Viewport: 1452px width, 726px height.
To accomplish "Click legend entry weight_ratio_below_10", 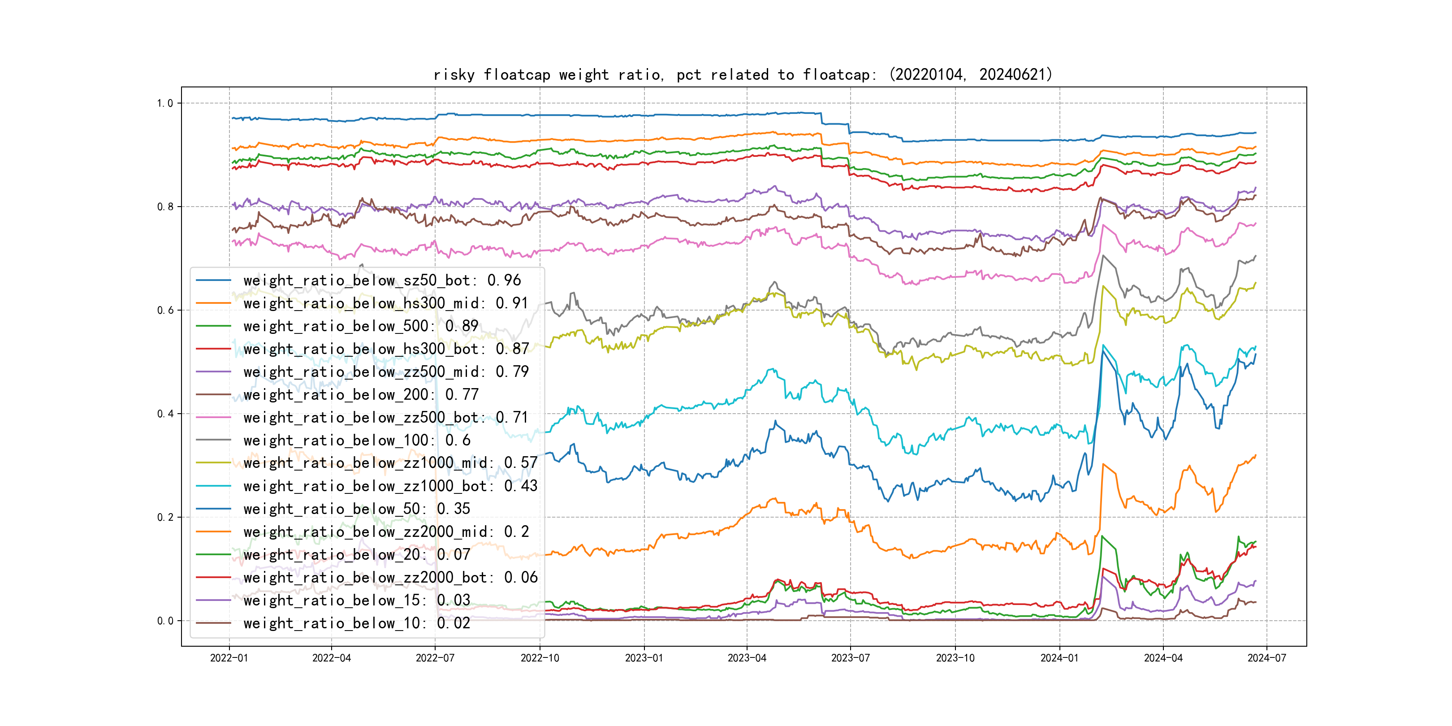I will coord(356,623).
